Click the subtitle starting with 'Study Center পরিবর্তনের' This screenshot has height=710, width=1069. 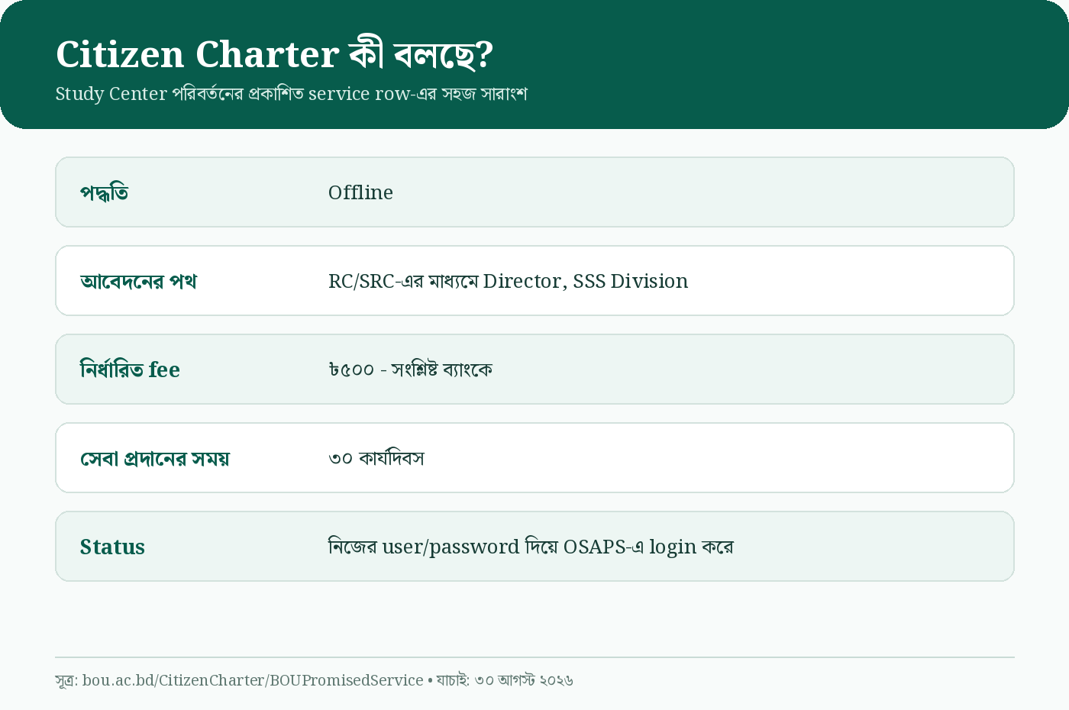292,94
